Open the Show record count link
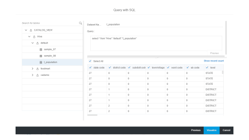 pos(214,61)
